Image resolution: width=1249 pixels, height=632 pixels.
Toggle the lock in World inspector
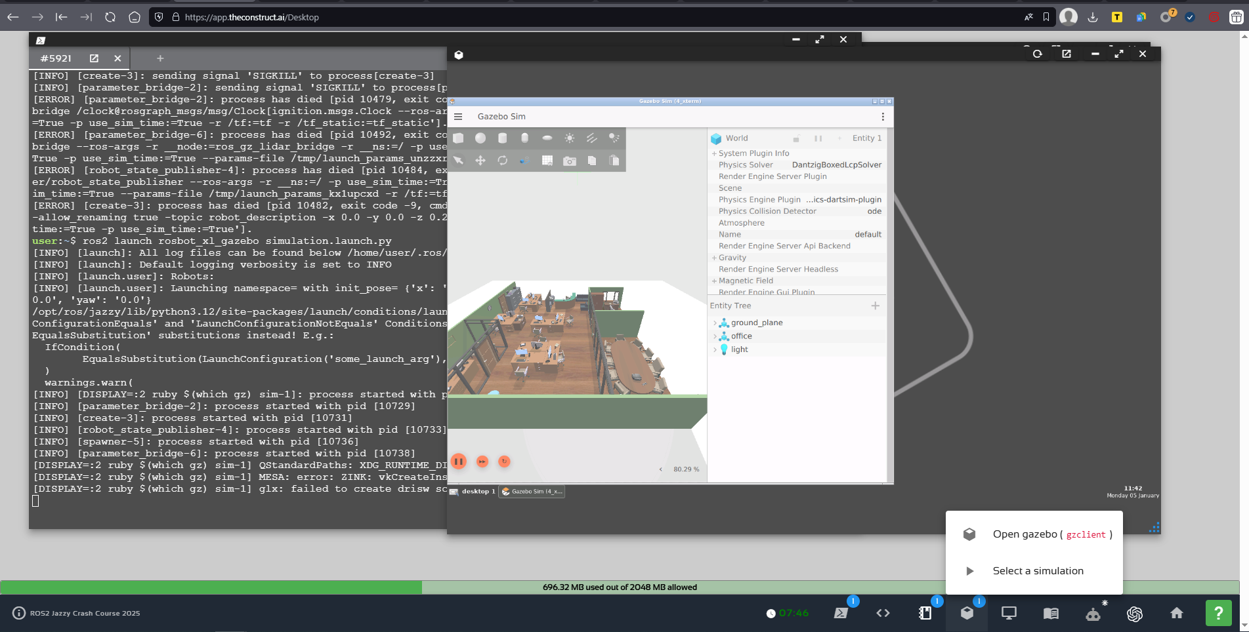point(796,138)
